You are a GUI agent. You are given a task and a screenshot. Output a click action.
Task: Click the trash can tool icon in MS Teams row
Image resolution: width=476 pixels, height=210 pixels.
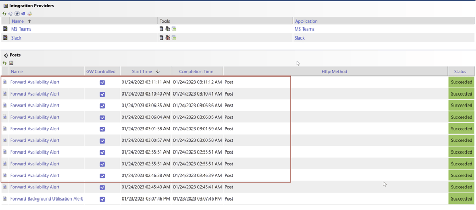click(161, 29)
